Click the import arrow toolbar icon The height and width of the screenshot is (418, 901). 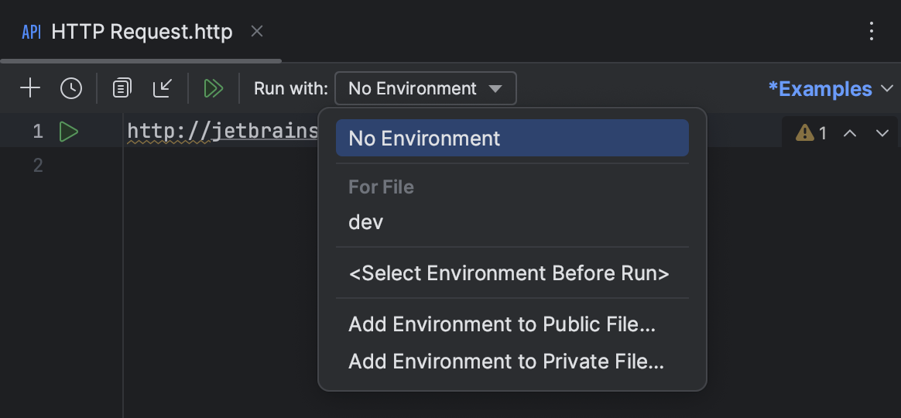[x=163, y=88]
